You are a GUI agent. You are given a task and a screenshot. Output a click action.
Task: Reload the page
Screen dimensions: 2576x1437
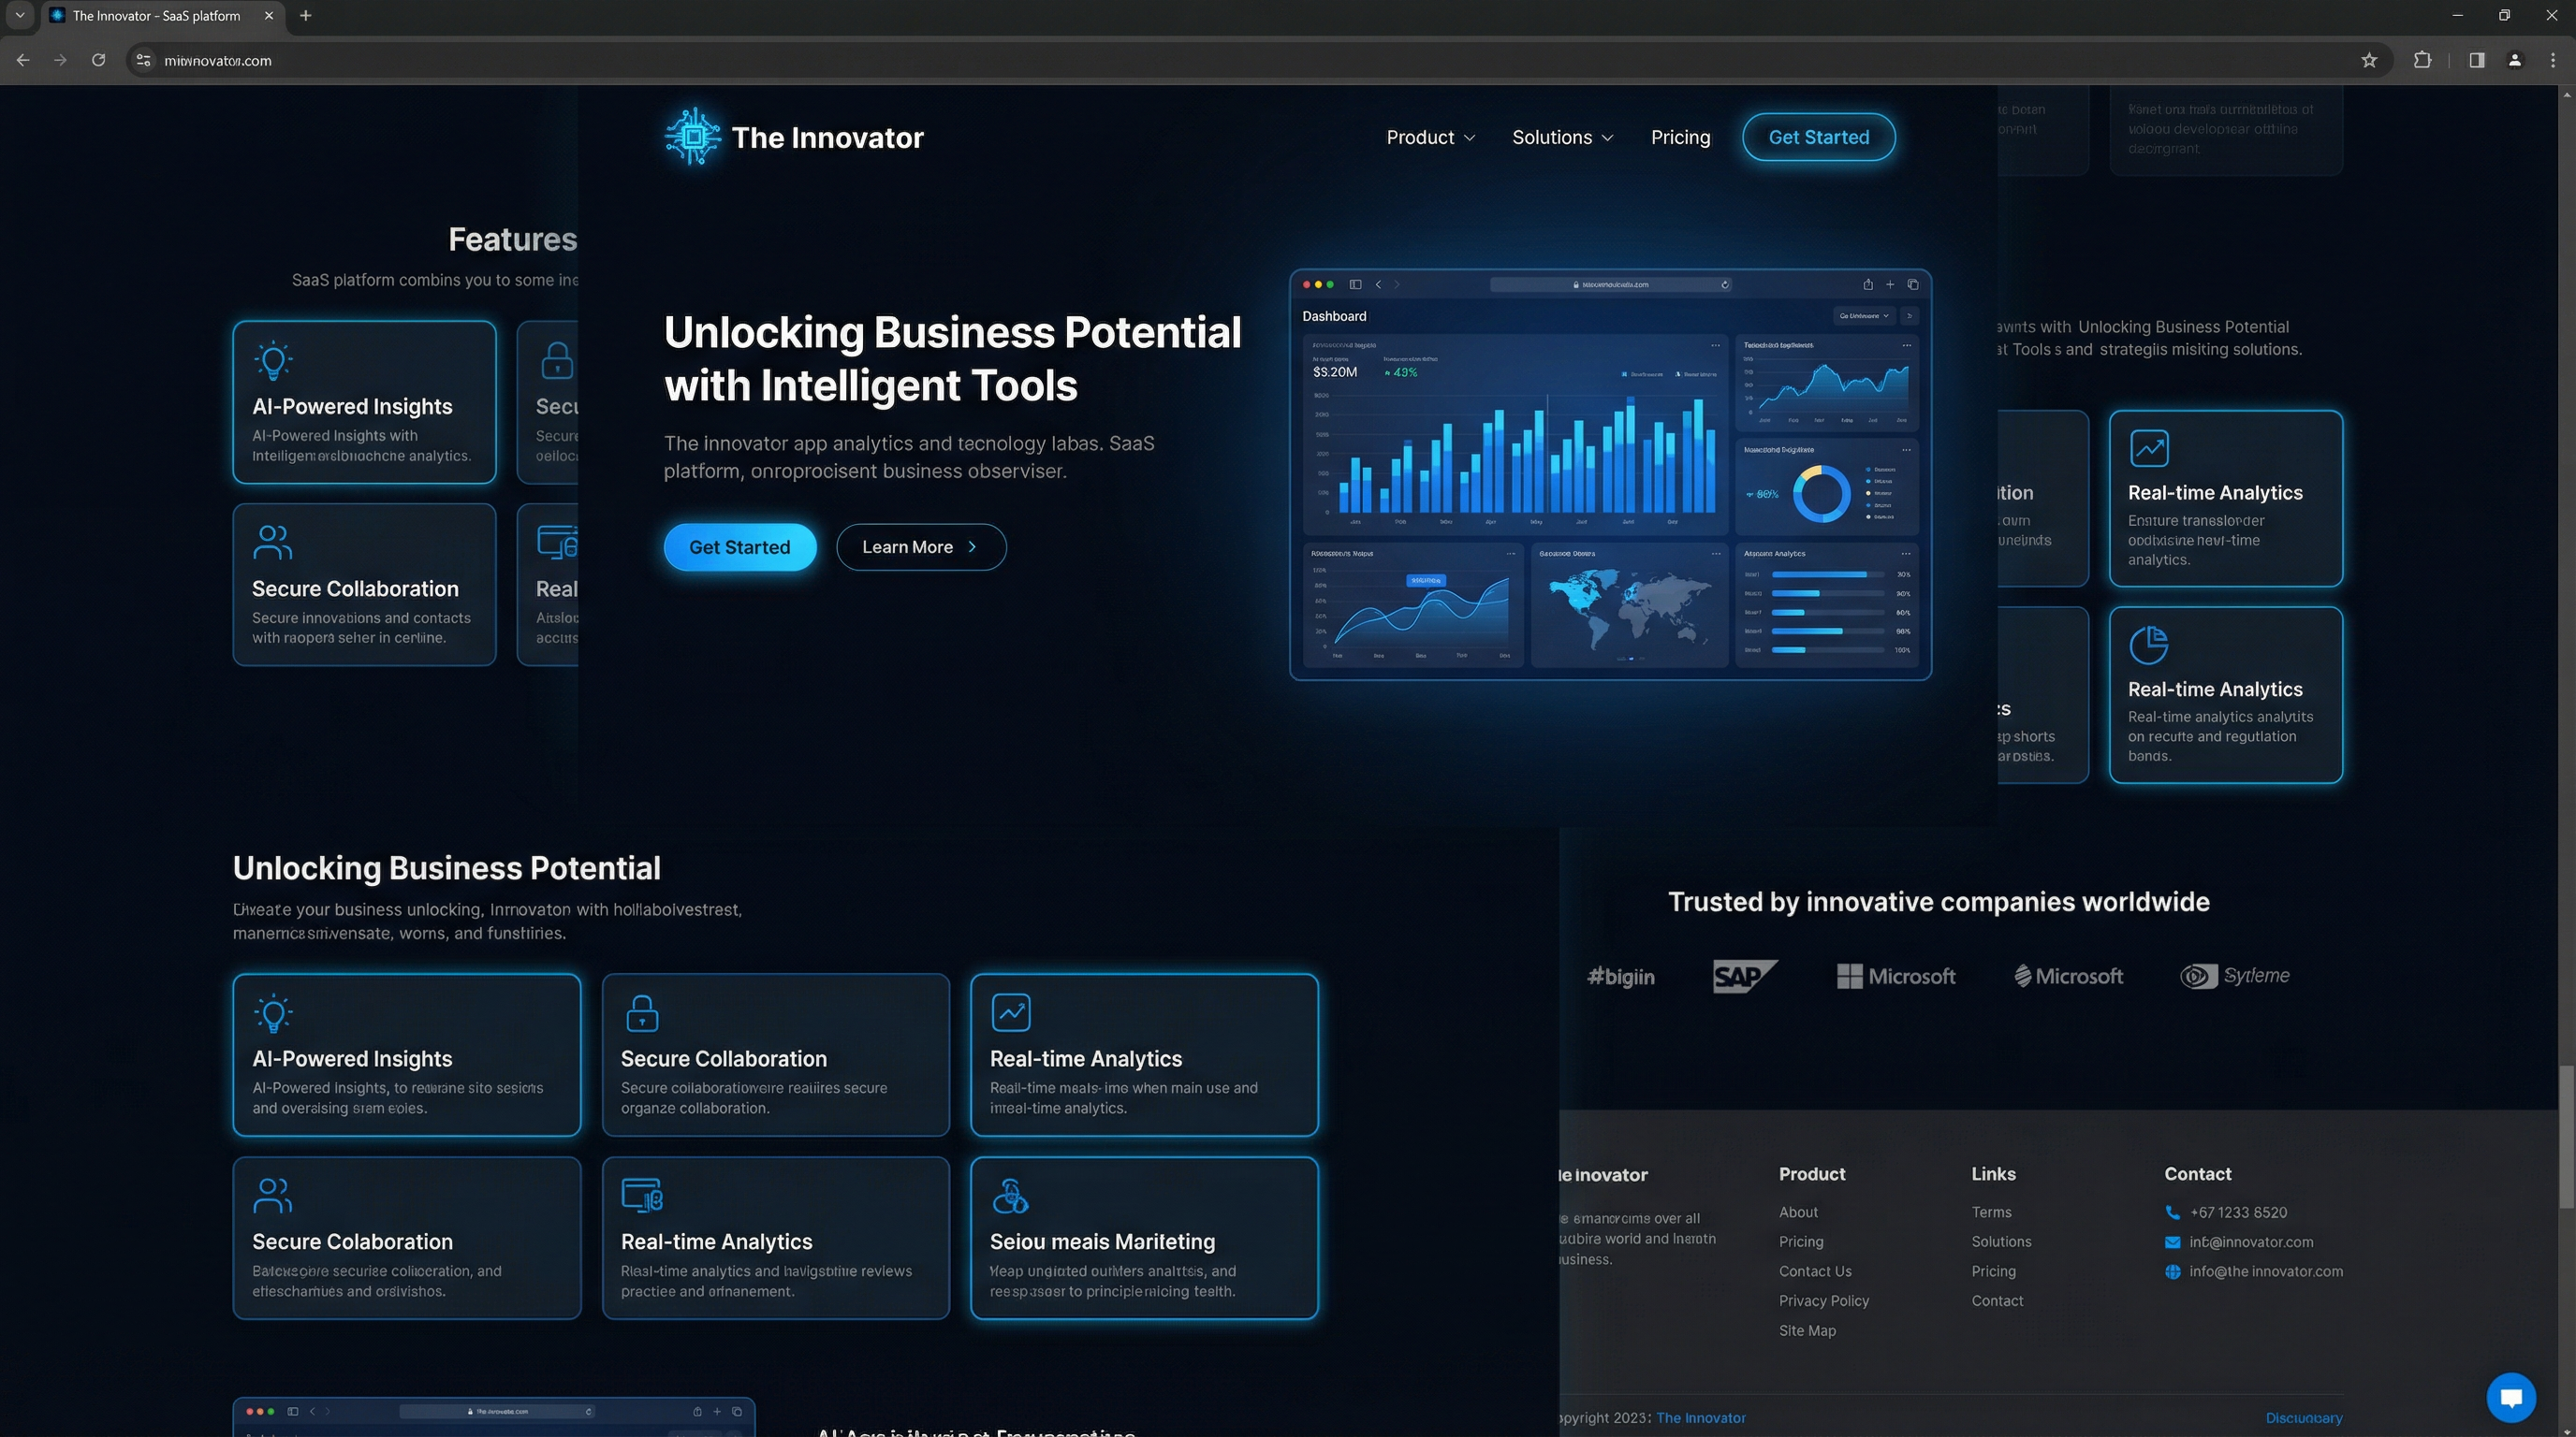[98, 60]
